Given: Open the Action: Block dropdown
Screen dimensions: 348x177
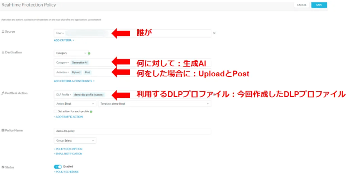Looking at the screenshot, I should [75, 104].
